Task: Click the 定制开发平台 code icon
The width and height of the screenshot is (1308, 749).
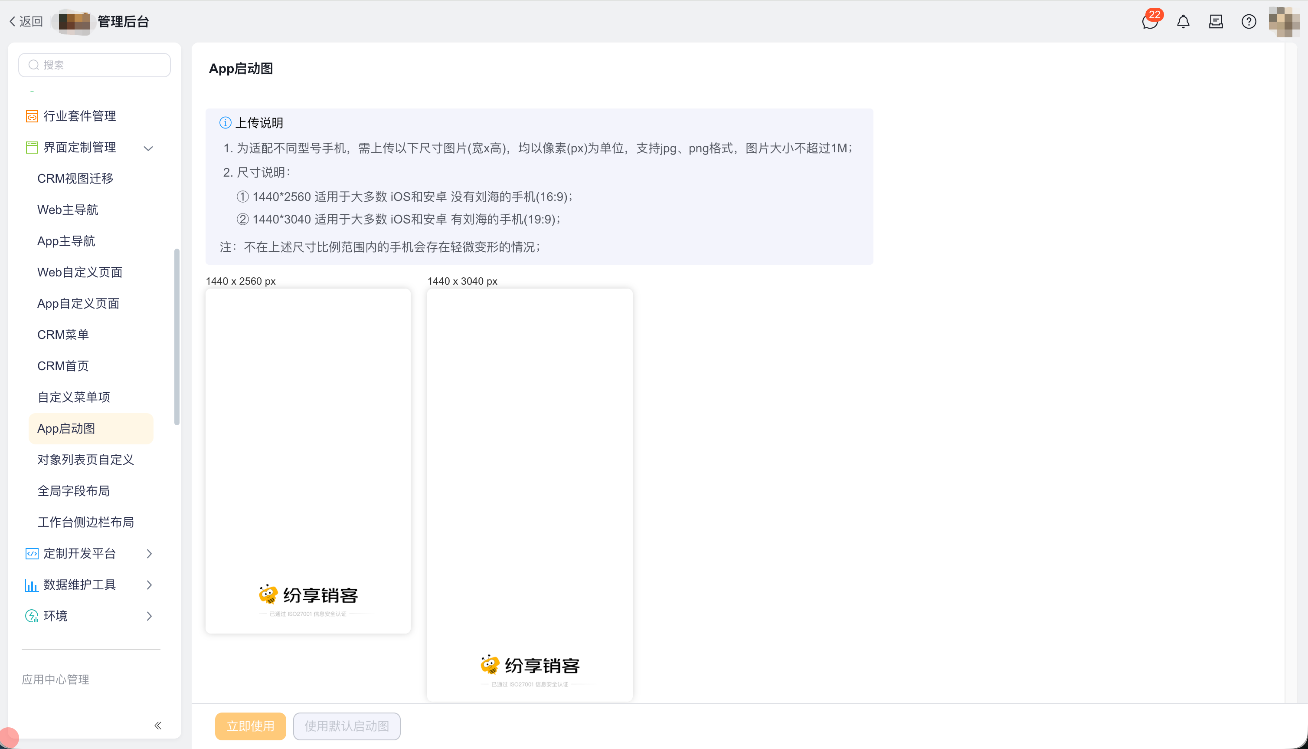Action: [x=32, y=554]
